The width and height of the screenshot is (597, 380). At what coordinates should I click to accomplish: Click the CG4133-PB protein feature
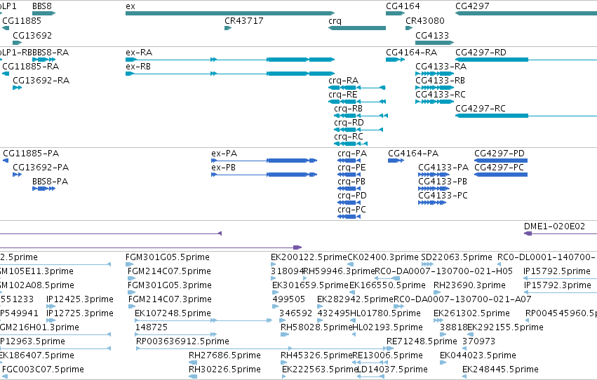tap(434, 189)
